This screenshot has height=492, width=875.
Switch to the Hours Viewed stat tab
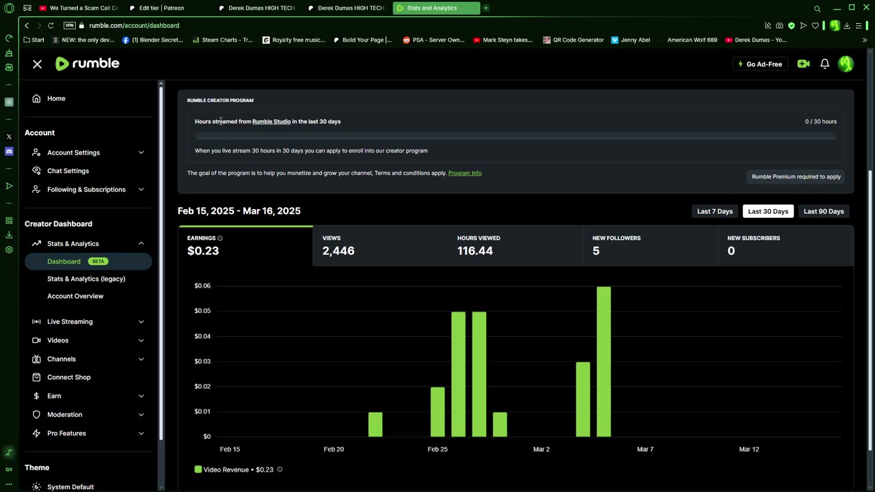pos(515,245)
